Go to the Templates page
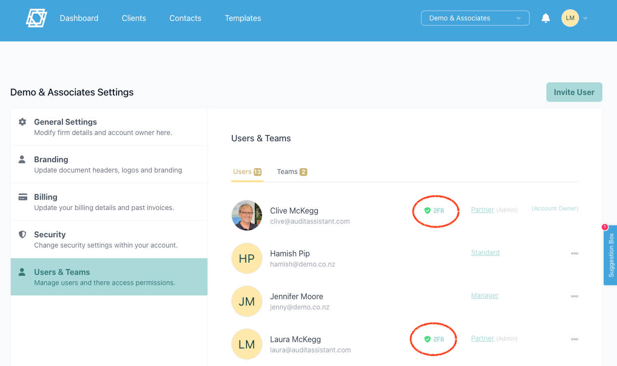The height and width of the screenshot is (366, 617). click(243, 18)
